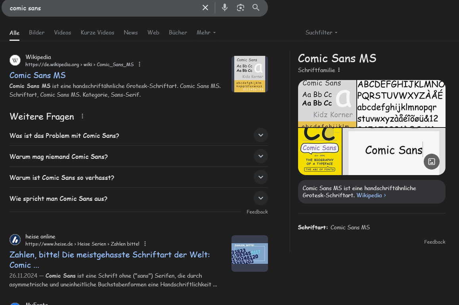
Task: Click the 'heise online' site name
Action: point(40,236)
